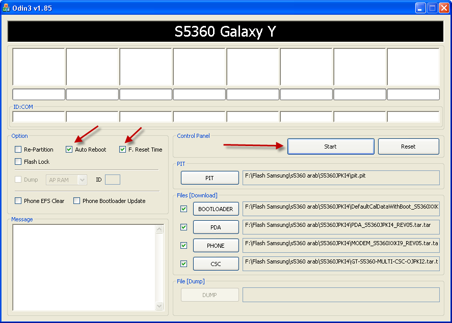Click the CSC file button
This screenshot has height=323, width=452.
[x=216, y=264]
